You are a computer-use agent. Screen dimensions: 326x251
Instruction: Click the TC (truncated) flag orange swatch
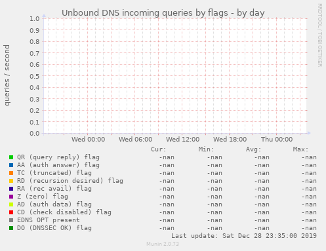point(11,173)
